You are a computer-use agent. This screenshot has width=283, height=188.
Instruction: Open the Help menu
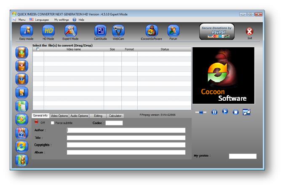pyautogui.click(x=81, y=20)
